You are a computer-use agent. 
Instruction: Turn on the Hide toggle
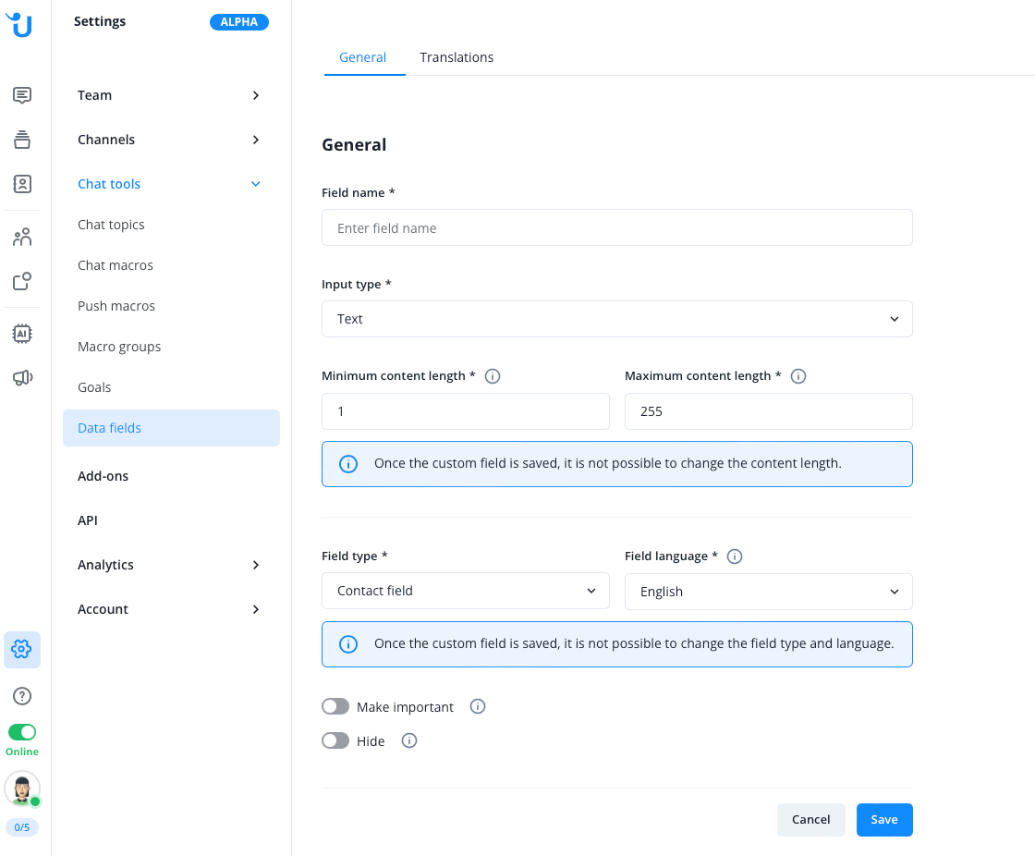(335, 741)
